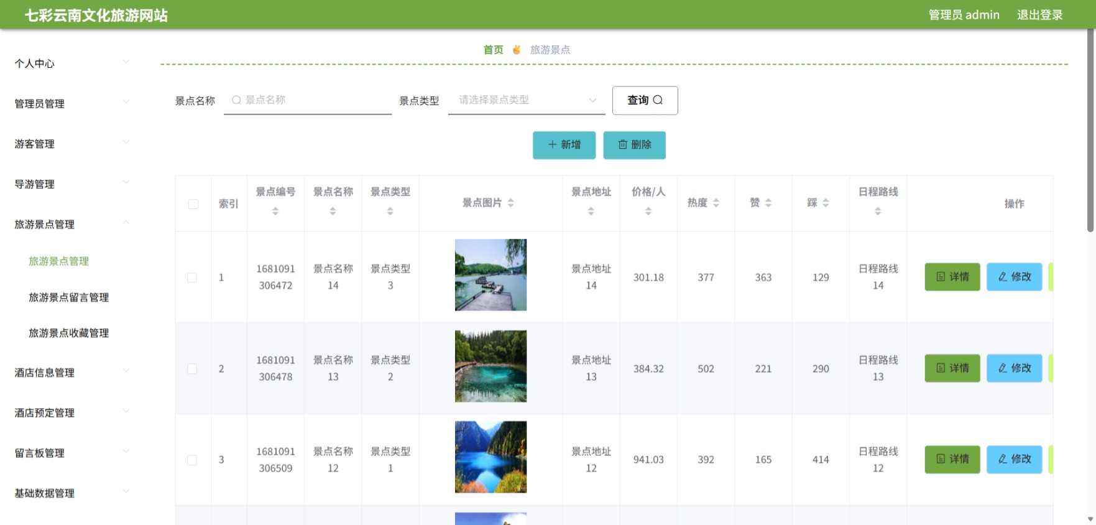1096x525 pixels.
Task: Sort table by 踩 column arrows
Action: [x=826, y=203]
